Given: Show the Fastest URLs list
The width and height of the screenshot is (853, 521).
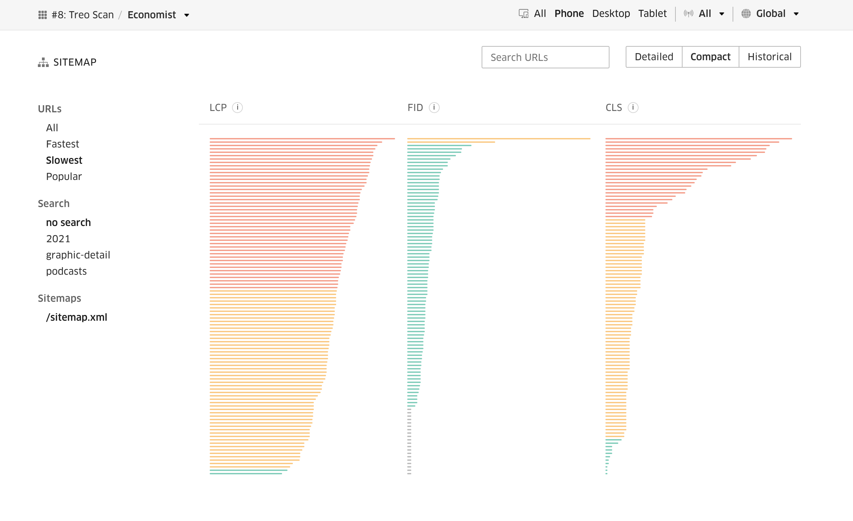Looking at the screenshot, I should 62,144.
